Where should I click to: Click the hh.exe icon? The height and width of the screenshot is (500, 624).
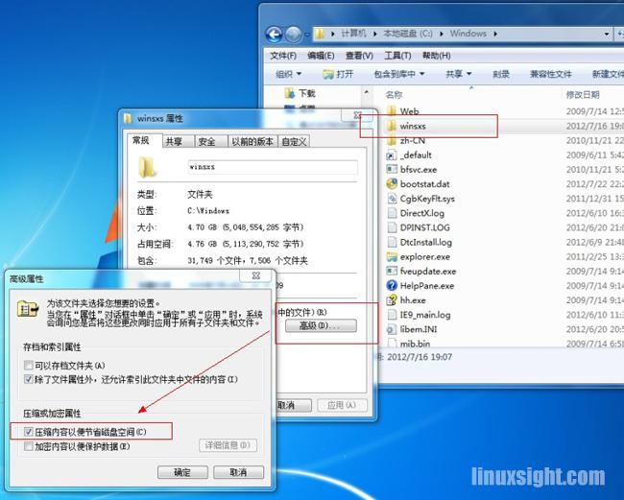pos(392,300)
